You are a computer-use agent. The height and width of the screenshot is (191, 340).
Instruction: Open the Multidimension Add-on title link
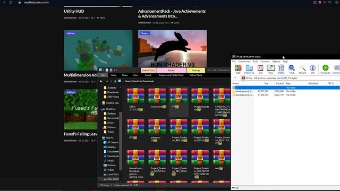pyautogui.click(x=81, y=75)
